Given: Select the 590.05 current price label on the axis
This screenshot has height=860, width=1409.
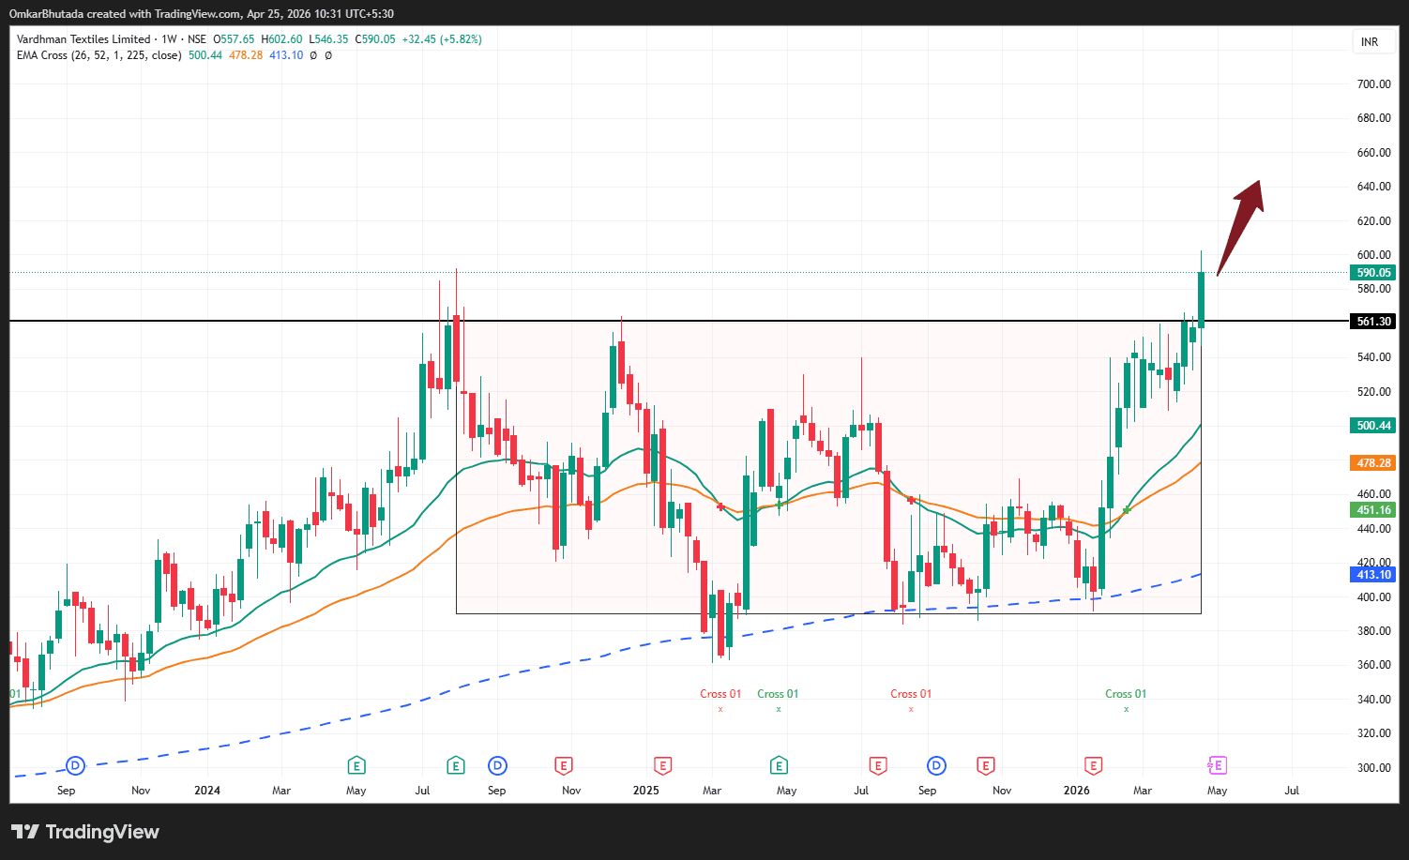Looking at the screenshot, I should point(1373,273).
